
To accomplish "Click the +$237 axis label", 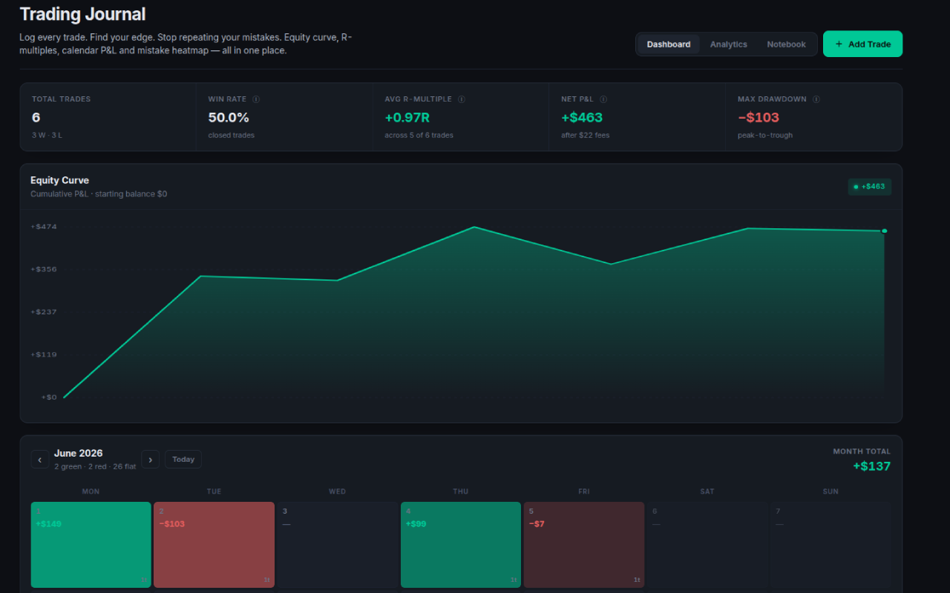I will pos(44,312).
